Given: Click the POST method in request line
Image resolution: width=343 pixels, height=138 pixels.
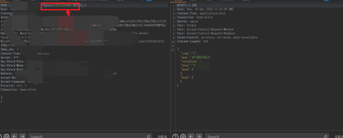Looking at the screenshot, I should pos(4,5).
